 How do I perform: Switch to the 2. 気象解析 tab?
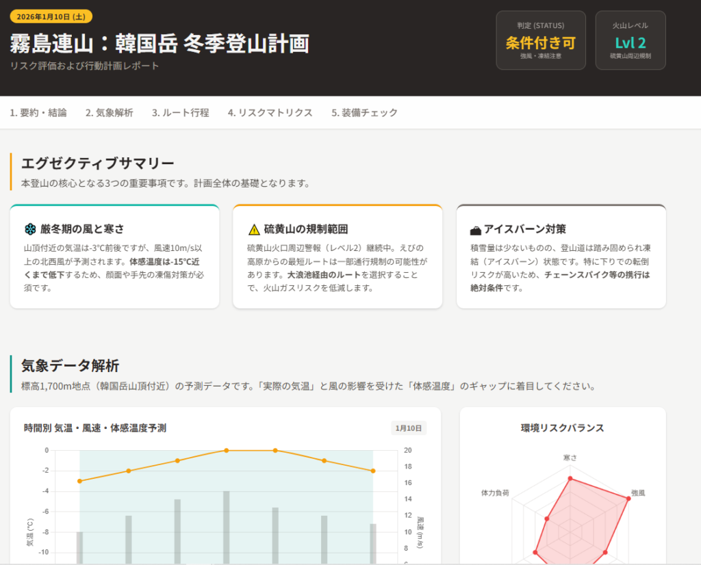click(x=110, y=113)
